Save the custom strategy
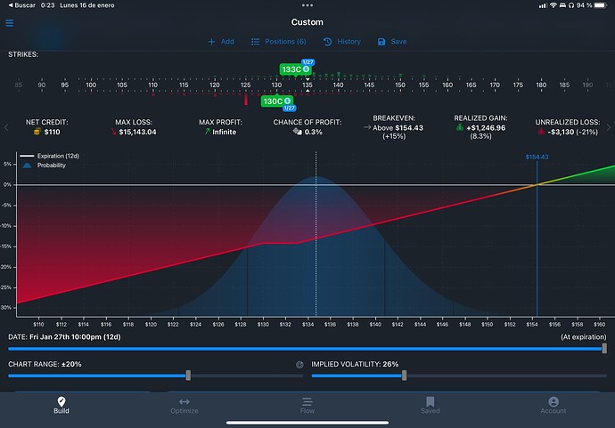Screen dimensions: 615x428 click(392, 42)
